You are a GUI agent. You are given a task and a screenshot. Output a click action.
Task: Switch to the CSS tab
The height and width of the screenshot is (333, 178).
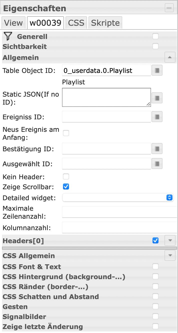76,23
